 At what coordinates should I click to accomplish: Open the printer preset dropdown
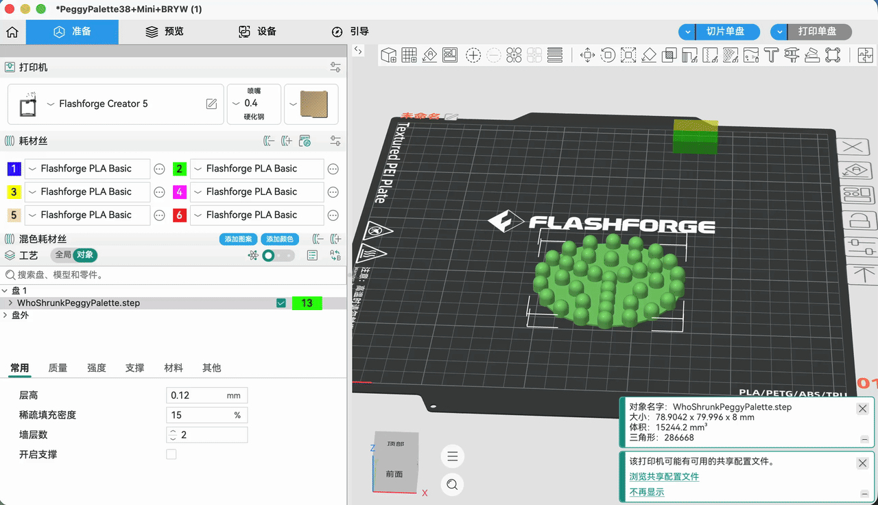tap(51, 104)
